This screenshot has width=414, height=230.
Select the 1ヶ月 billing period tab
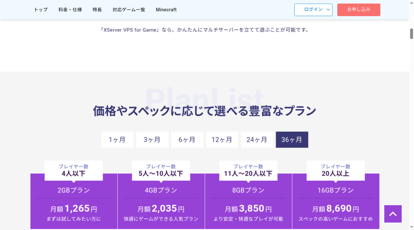coord(117,140)
